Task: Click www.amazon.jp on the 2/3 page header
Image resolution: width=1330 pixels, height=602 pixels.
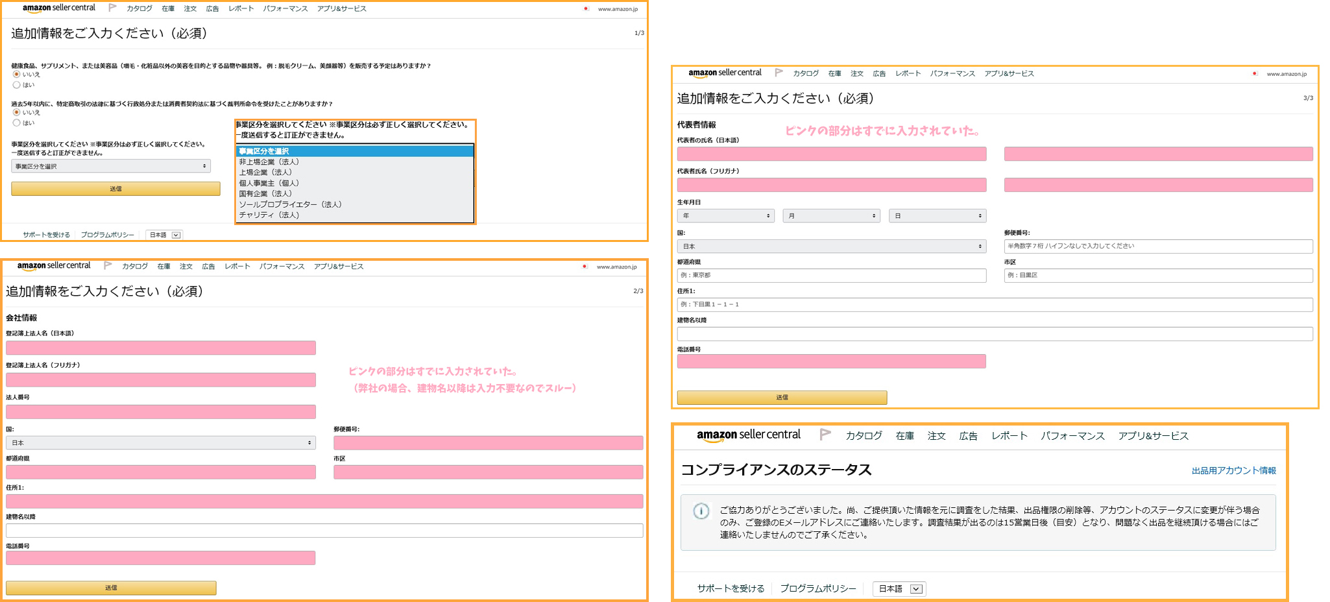Action: tap(617, 267)
